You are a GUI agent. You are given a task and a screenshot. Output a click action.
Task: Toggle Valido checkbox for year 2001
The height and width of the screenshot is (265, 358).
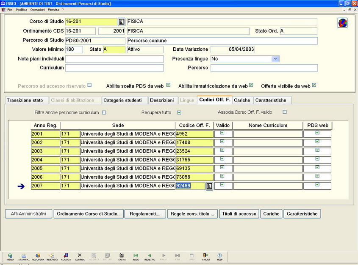tap(222, 133)
